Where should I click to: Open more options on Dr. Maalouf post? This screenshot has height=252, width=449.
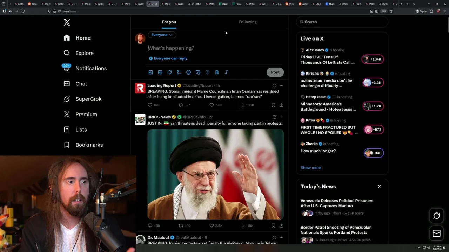pos(281,237)
